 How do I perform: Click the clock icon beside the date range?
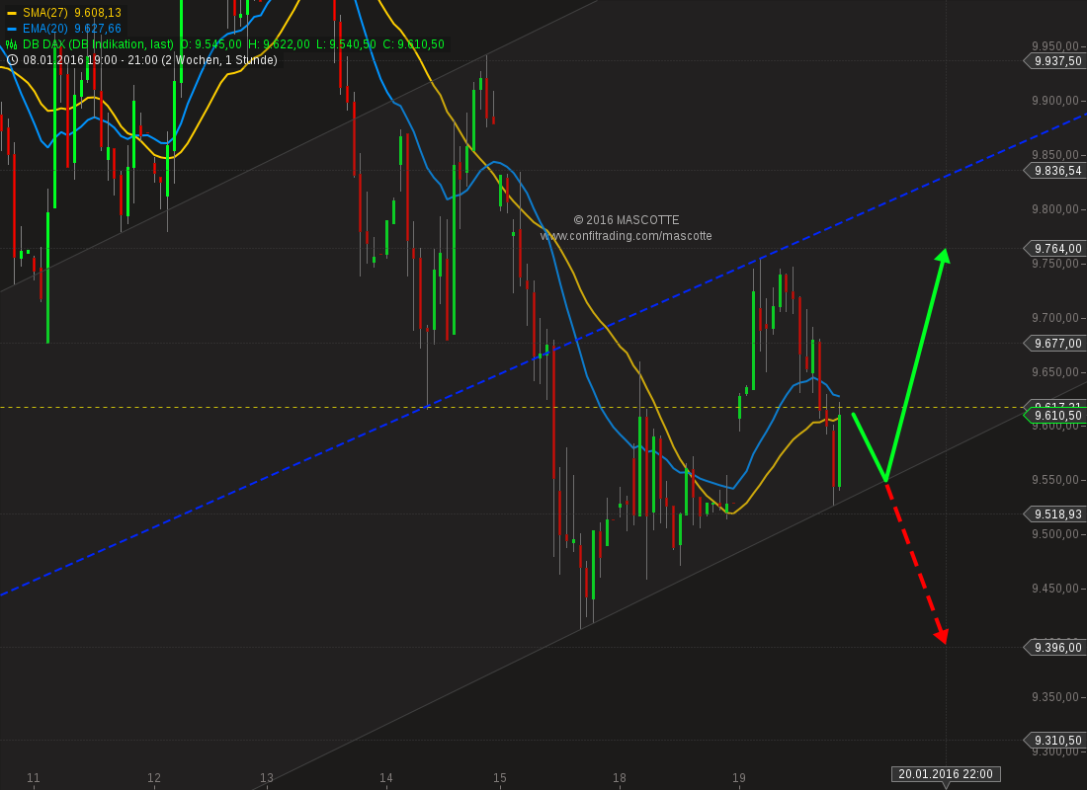pos(12,60)
